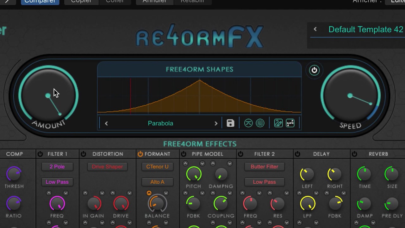Image resolution: width=405 pixels, height=228 pixels.
Task: Toggle REVERB power button
Action: (x=354, y=154)
